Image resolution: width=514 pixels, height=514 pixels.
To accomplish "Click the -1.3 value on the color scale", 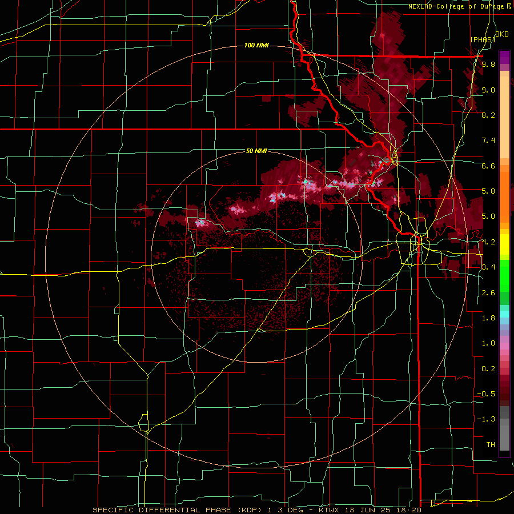I will [486, 419].
